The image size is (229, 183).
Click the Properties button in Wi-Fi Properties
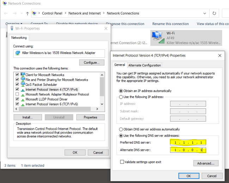[91, 117]
